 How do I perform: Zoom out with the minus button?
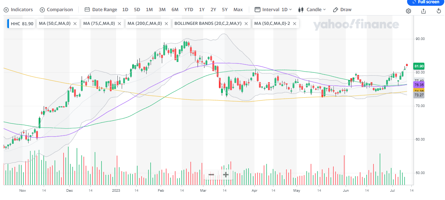pyautogui.click(x=211, y=175)
